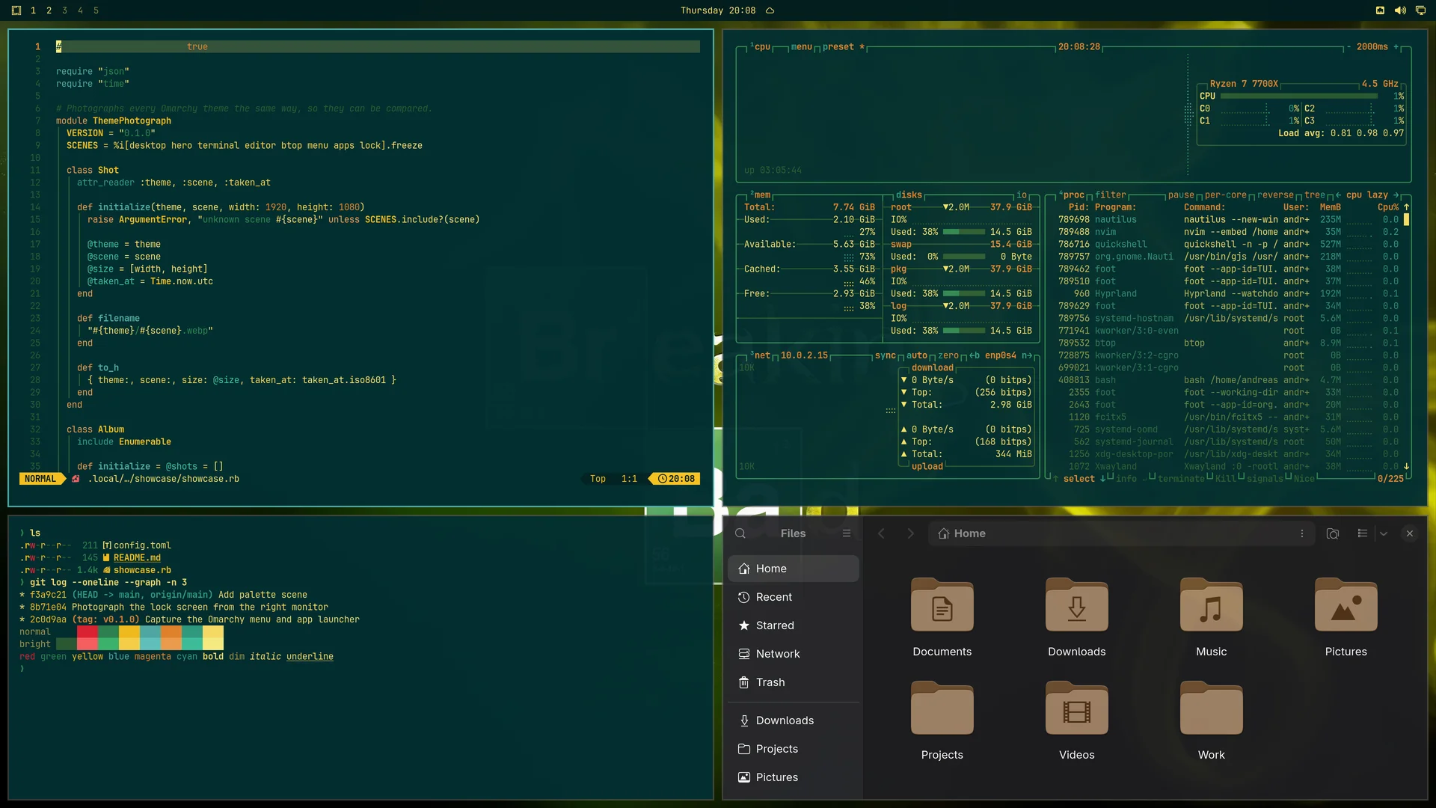The width and height of the screenshot is (1436, 808).
Task: Open the Pictures folder in grid
Action: click(x=1346, y=617)
